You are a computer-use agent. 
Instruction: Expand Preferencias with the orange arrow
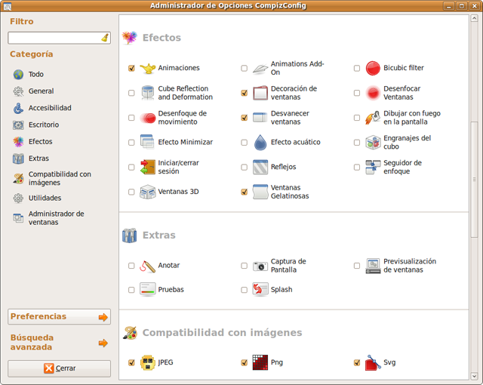(103, 317)
